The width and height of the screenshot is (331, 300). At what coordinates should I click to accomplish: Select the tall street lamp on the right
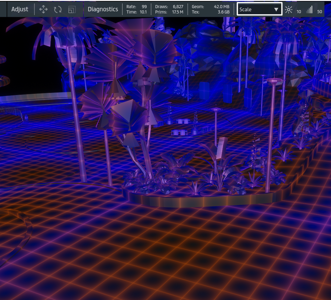271,135
